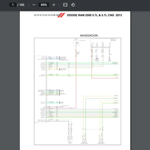The height and width of the screenshot is (150, 150).
Task: Select the current page number field
Action: point(12,5)
